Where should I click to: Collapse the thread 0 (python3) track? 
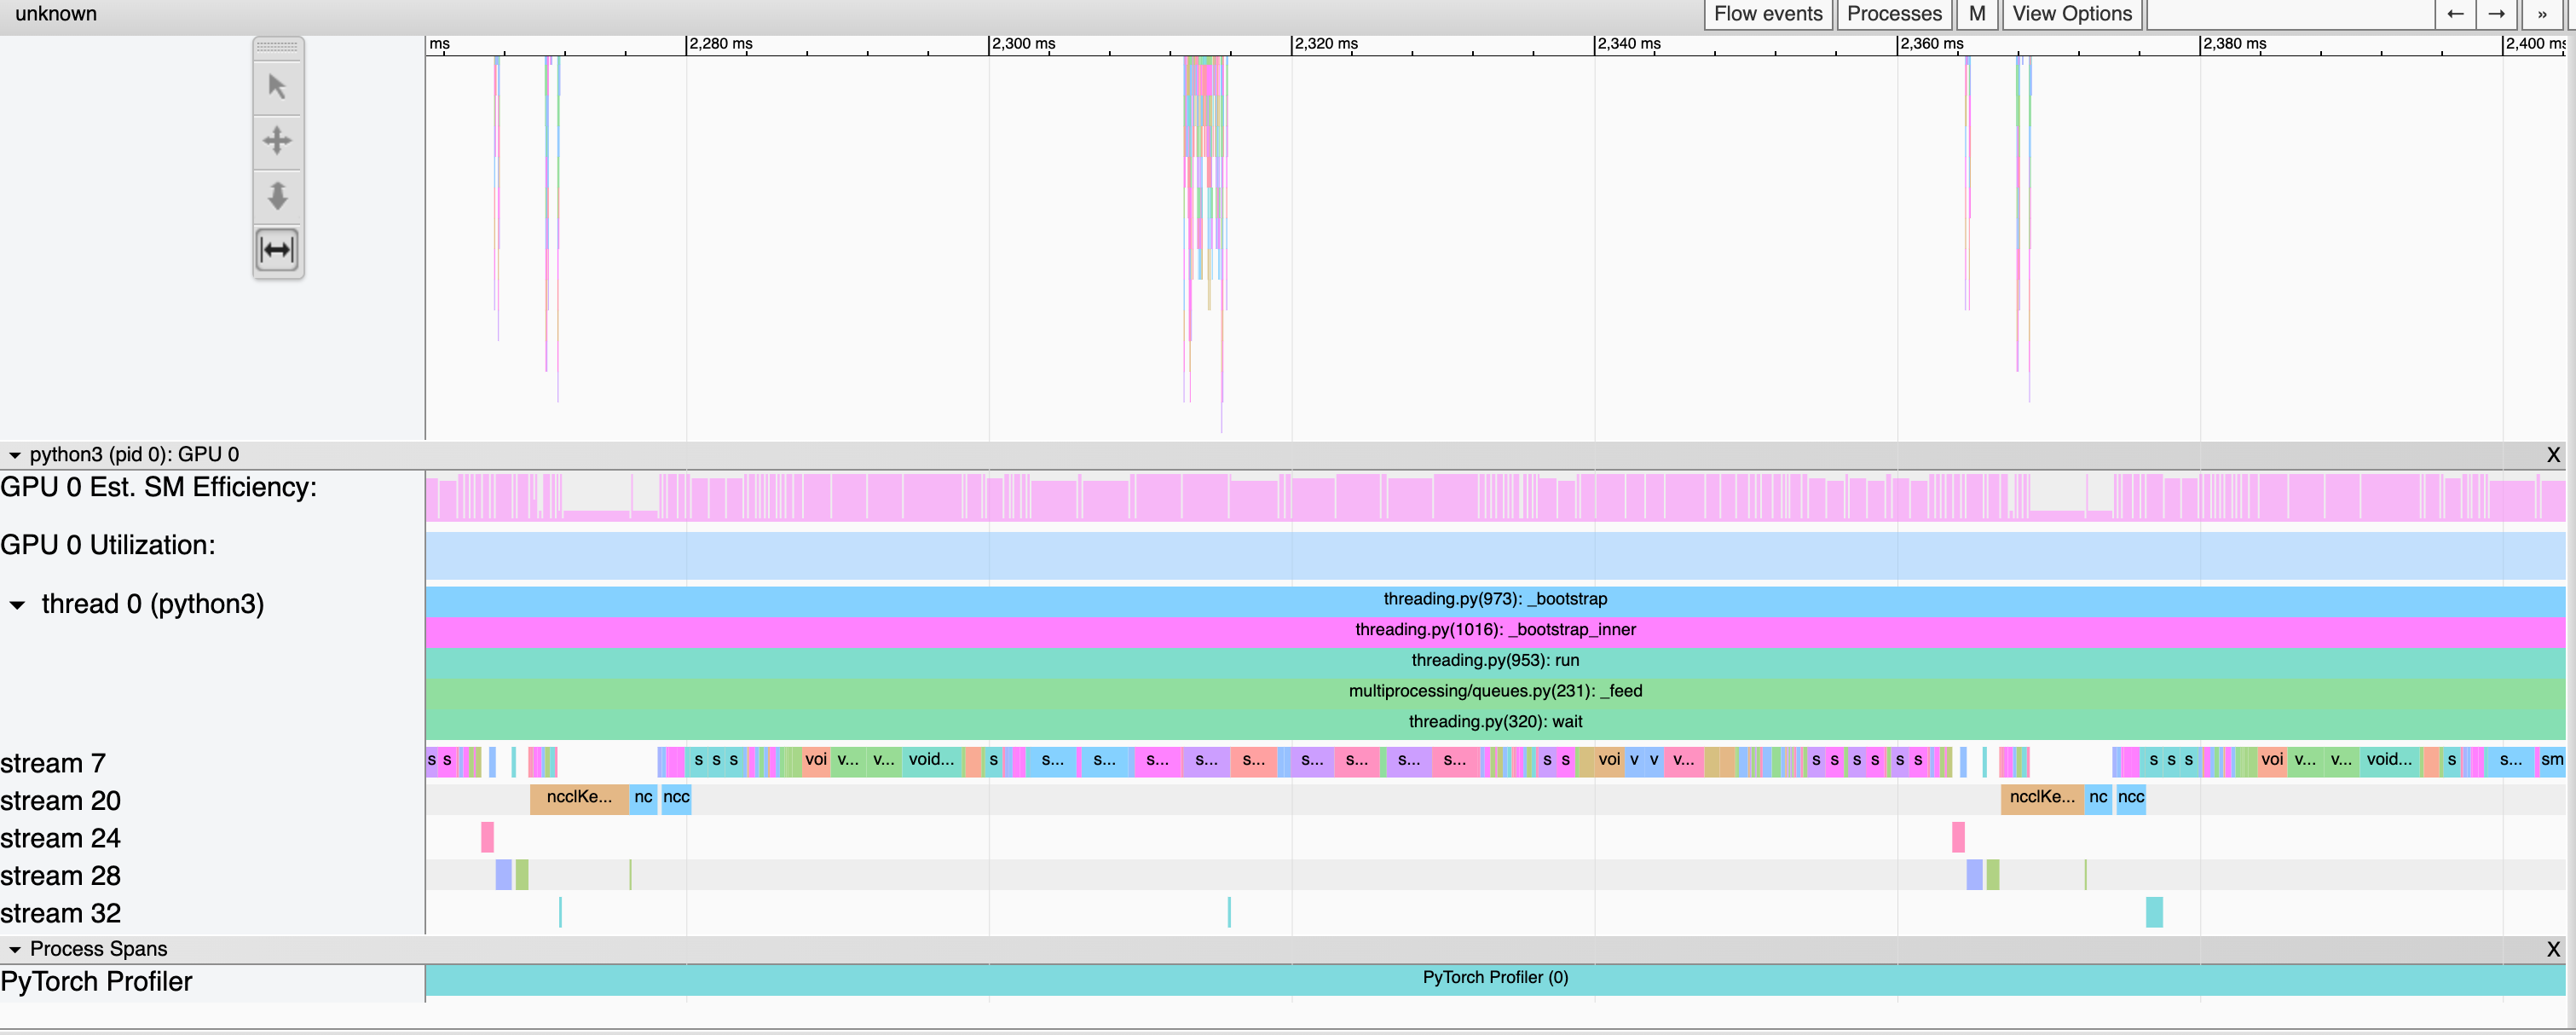click(x=15, y=605)
